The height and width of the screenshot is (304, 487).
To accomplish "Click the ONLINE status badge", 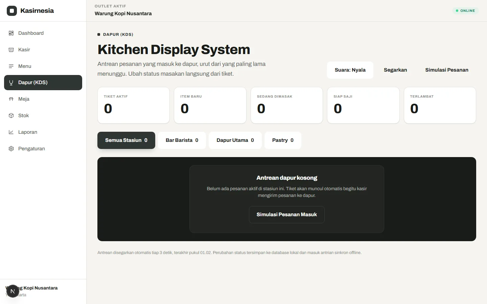I will point(465,11).
